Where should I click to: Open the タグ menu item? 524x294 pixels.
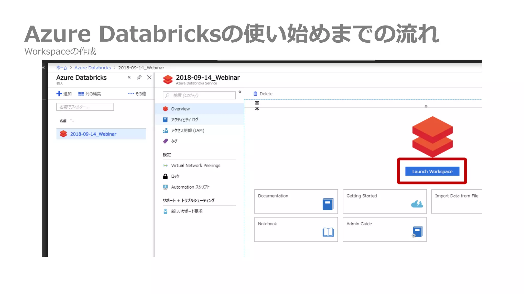(199, 141)
